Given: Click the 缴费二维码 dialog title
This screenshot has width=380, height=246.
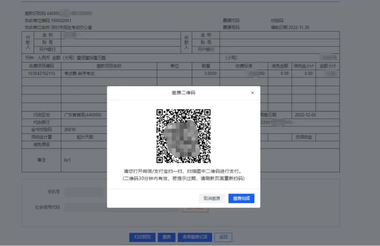Looking at the screenshot, I should pos(183,93).
